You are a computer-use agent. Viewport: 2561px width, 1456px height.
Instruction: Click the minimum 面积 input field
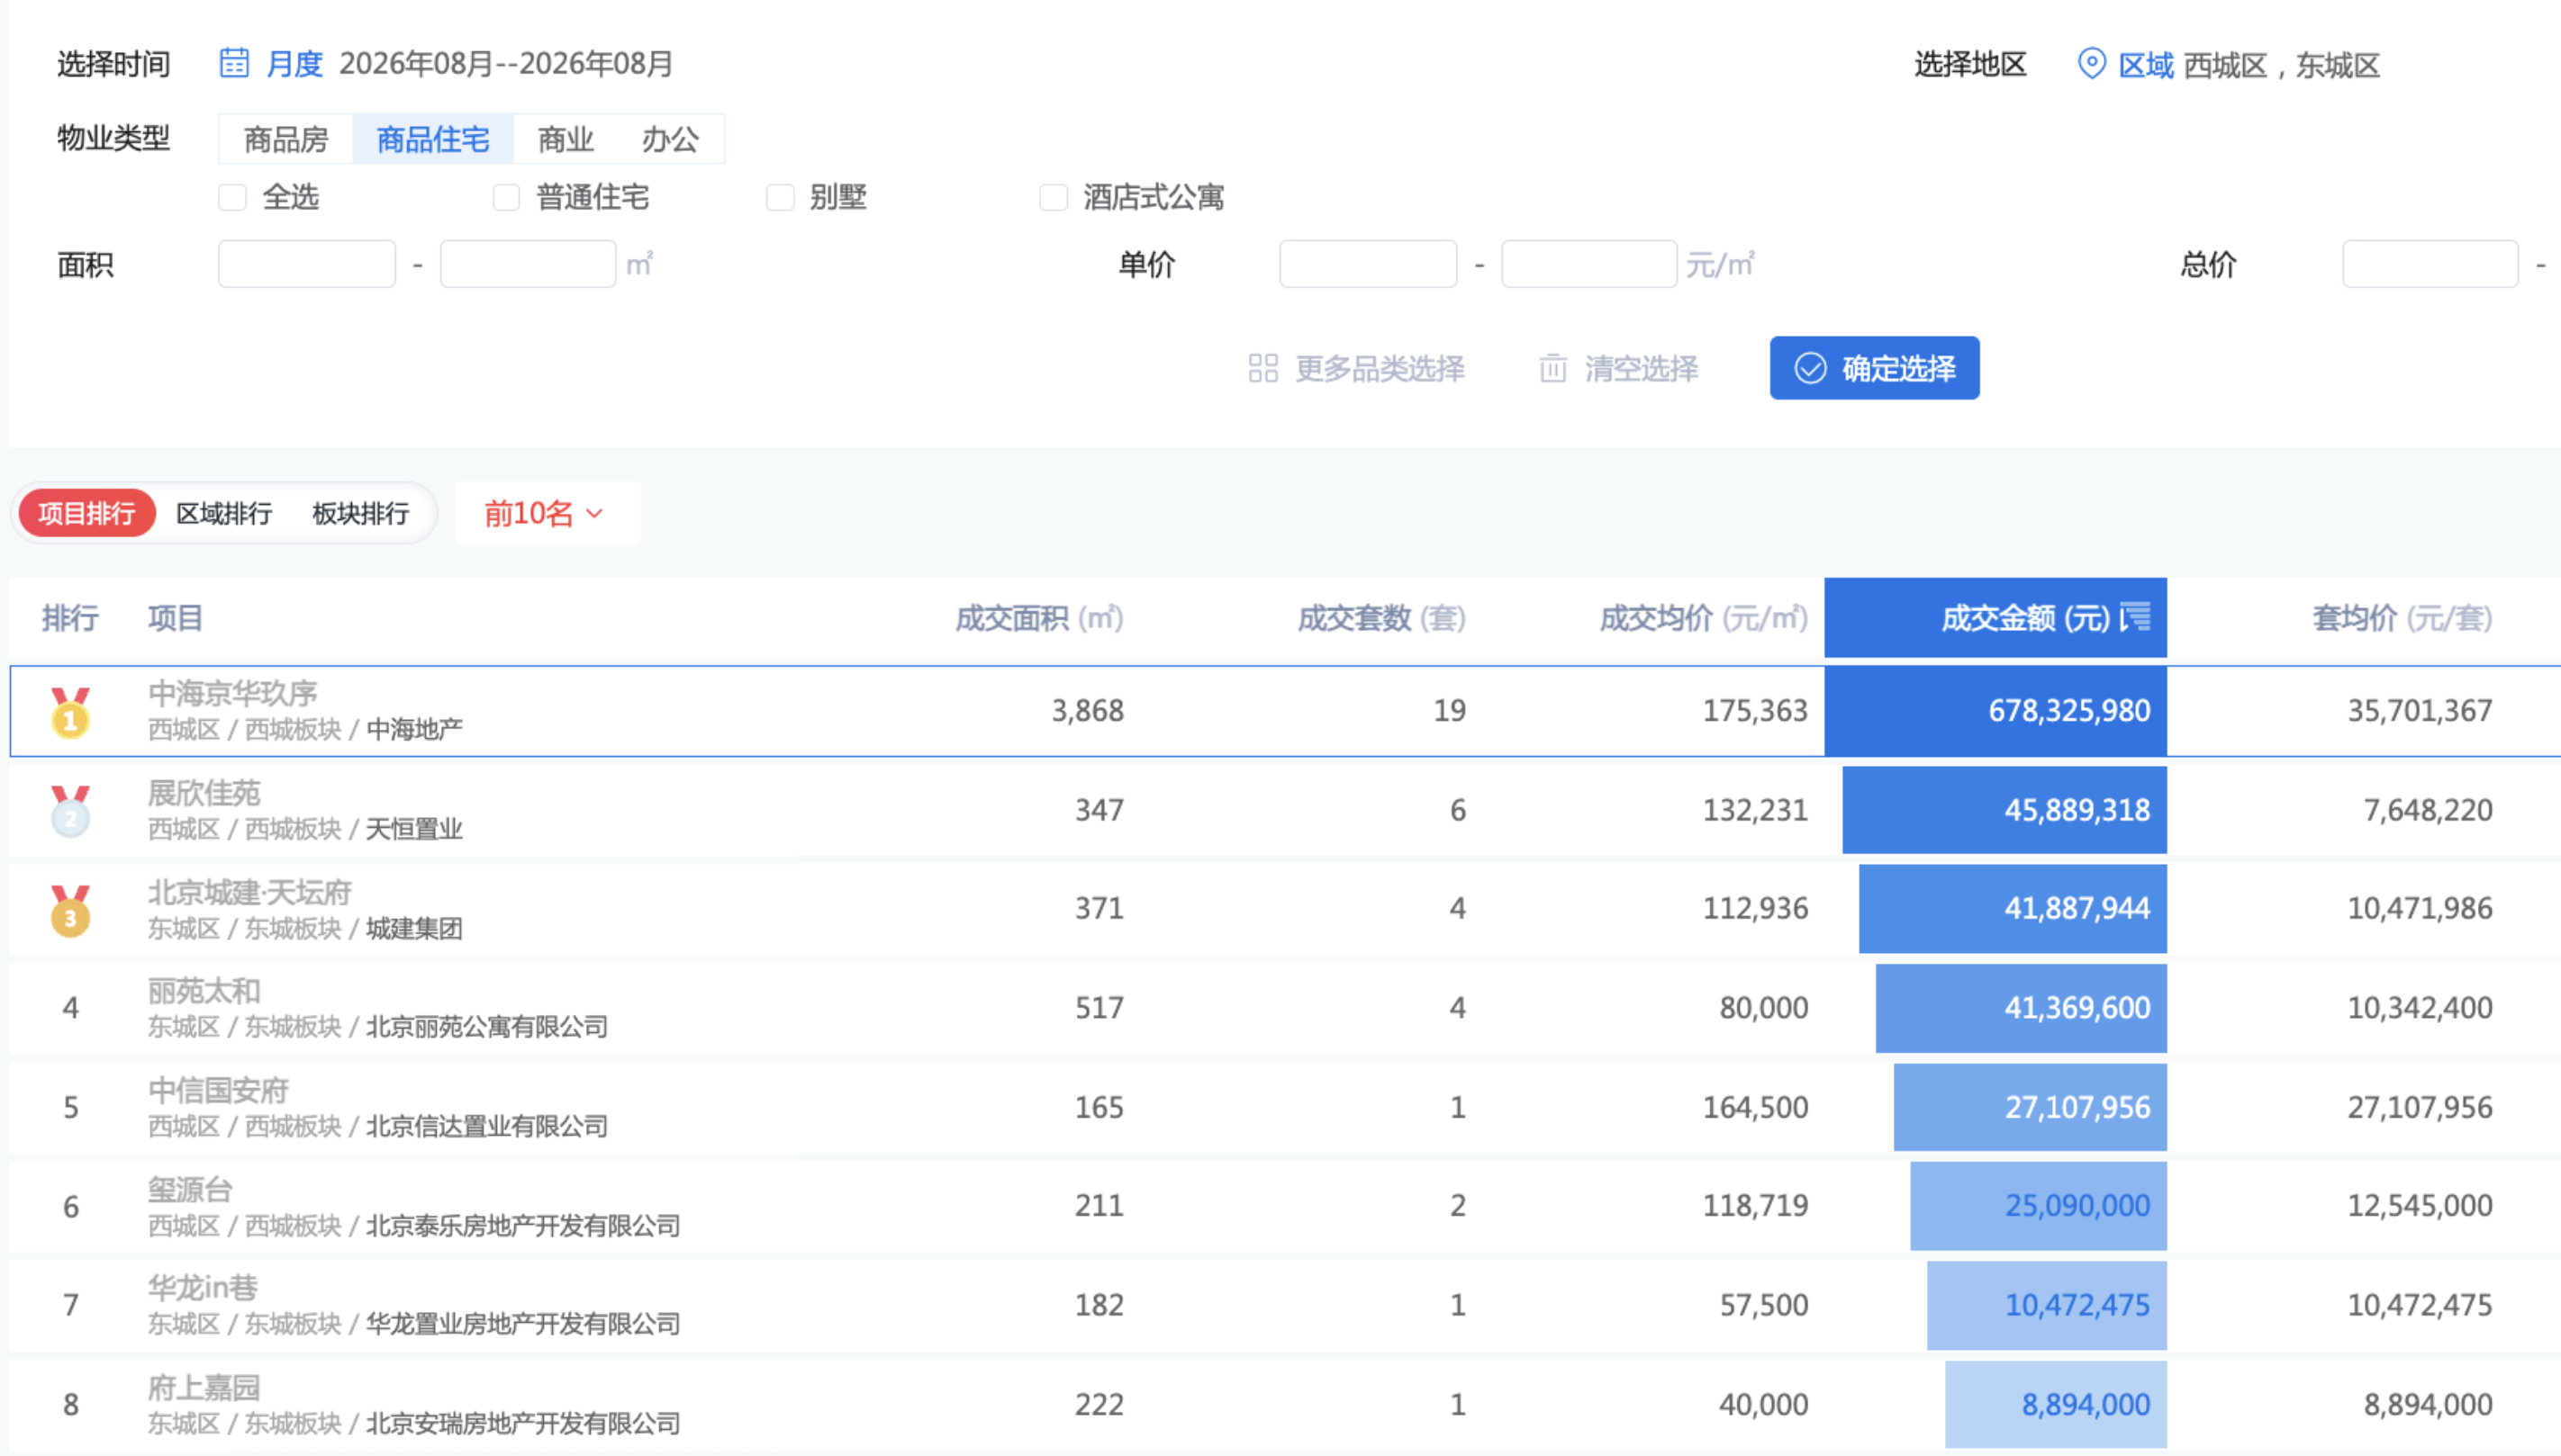pos(307,264)
